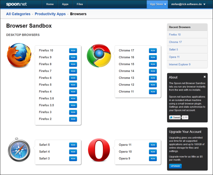Run Firefox 4
This screenshot has width=213, height=175.
73,92
